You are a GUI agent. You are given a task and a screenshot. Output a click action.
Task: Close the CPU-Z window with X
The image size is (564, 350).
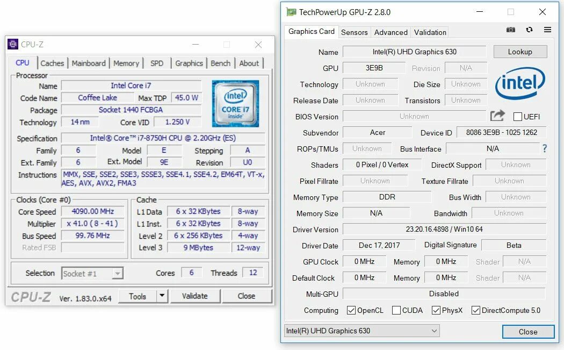(258, 45)
